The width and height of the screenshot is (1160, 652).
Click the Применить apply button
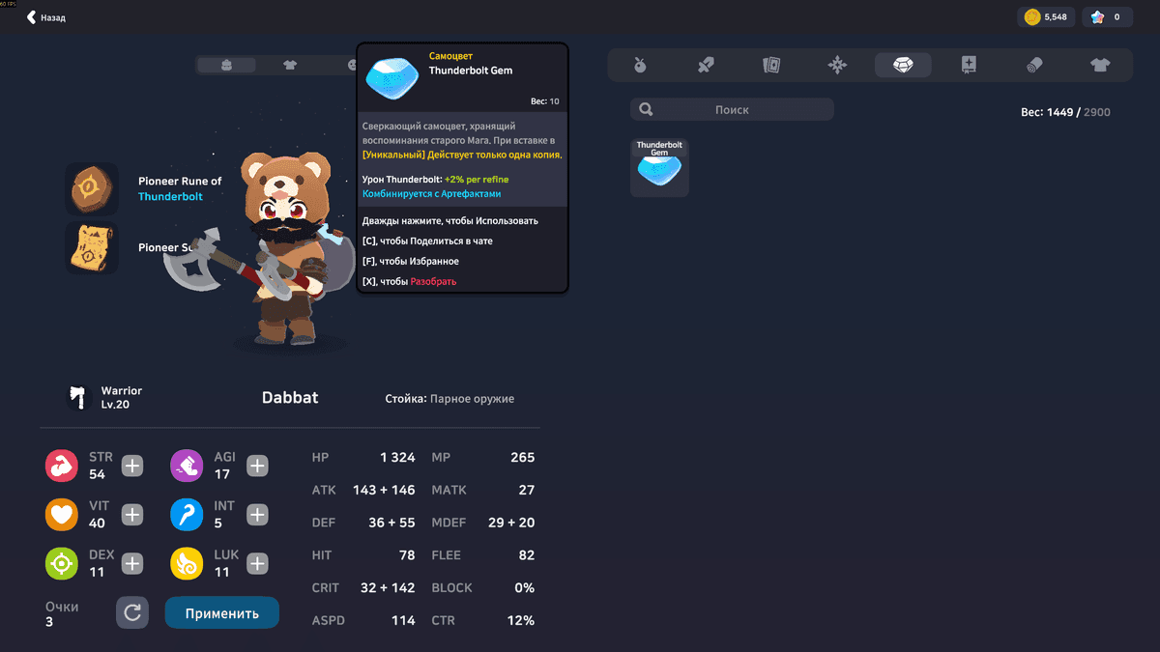click(x=221, y=612)
